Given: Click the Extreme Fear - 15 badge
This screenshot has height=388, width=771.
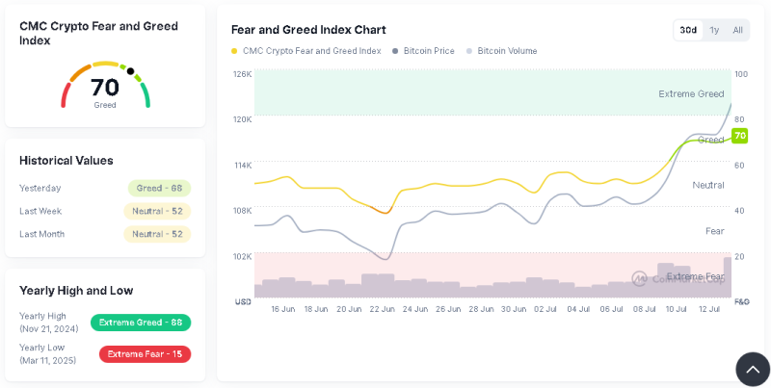Looking at the screenshot, I should click(146, 354).
